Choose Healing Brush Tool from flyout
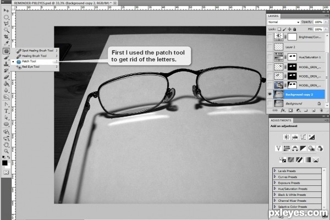 pyautogui.click(x=35, y=56)
